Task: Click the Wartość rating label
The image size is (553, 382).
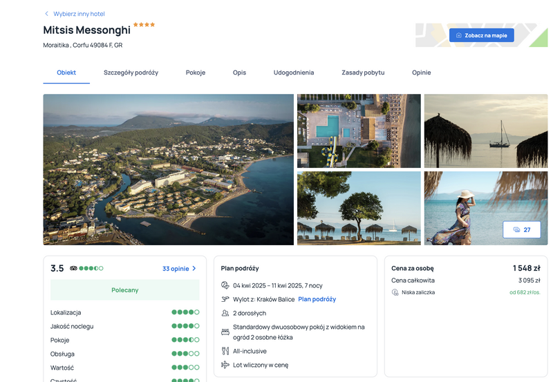Action: pyautogui.click(x=62, y=367)
